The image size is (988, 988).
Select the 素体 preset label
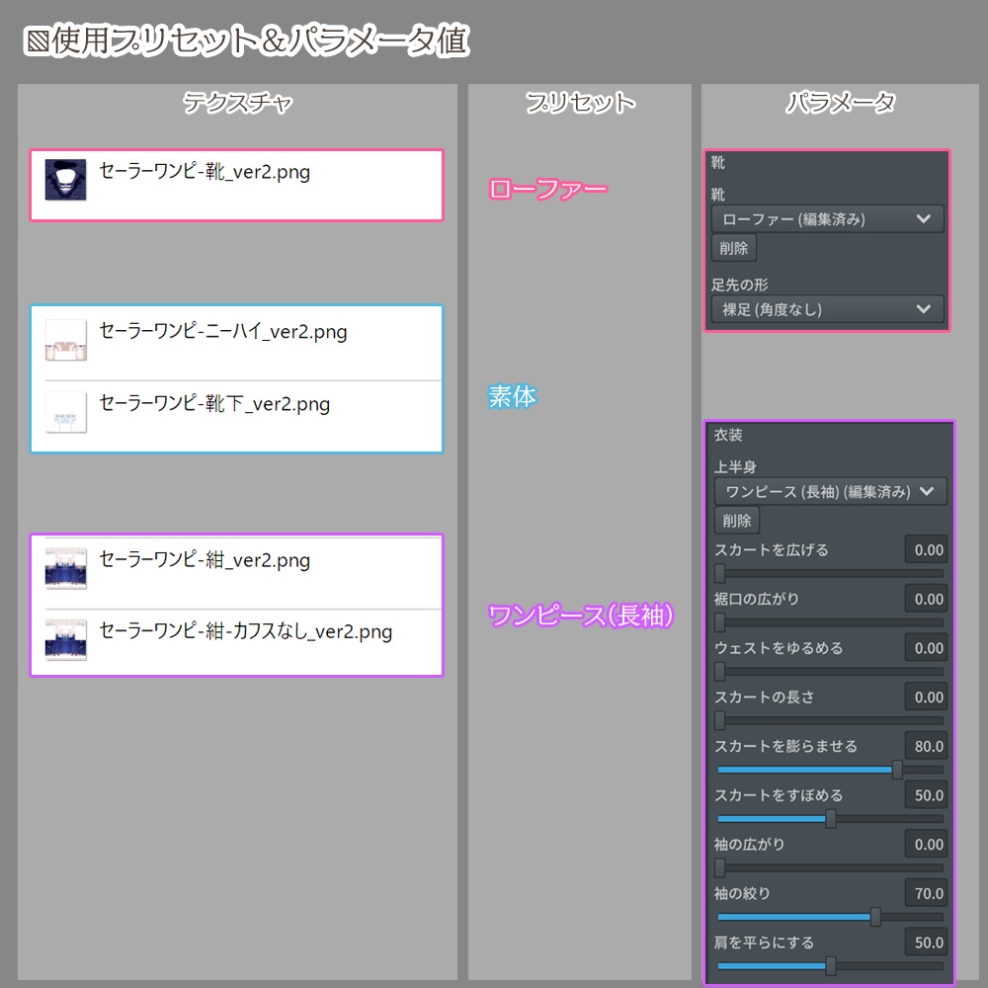tap(511, 396)
